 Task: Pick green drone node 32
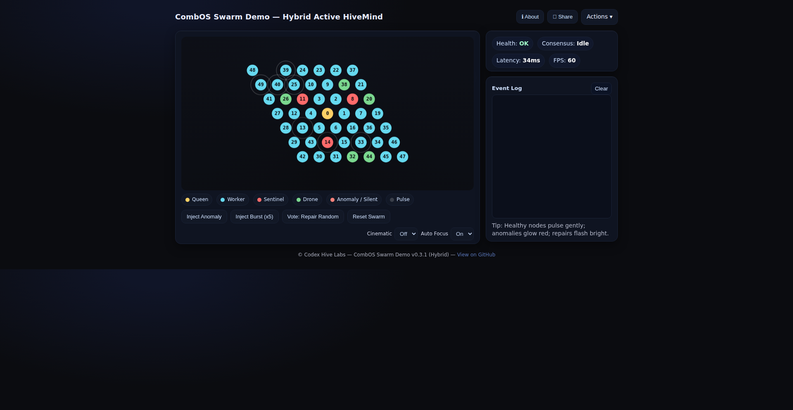coord(352,157)
